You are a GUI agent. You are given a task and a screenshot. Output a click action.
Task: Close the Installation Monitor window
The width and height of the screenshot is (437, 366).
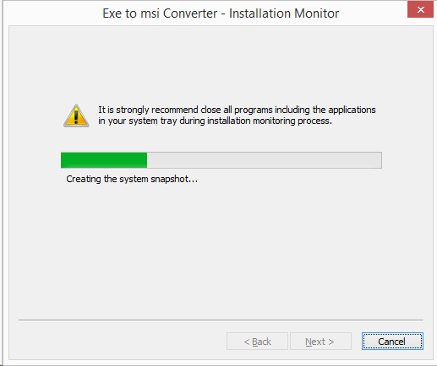coord(420,9)
